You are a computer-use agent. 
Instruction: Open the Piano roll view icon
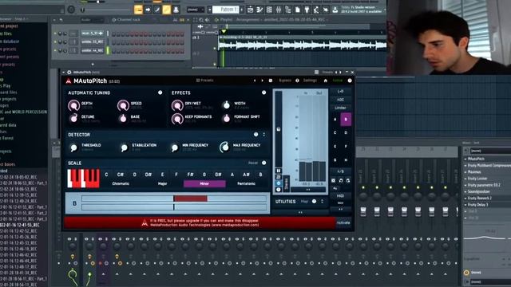(259, 10)
